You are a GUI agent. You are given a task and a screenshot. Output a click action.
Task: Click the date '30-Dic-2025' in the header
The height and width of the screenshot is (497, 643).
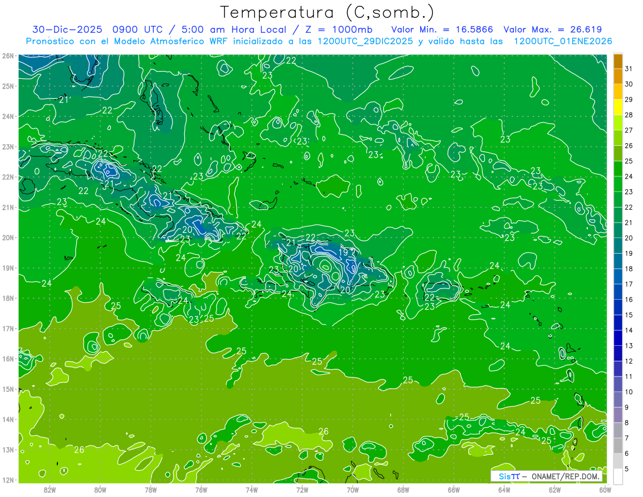coord(68,29)
